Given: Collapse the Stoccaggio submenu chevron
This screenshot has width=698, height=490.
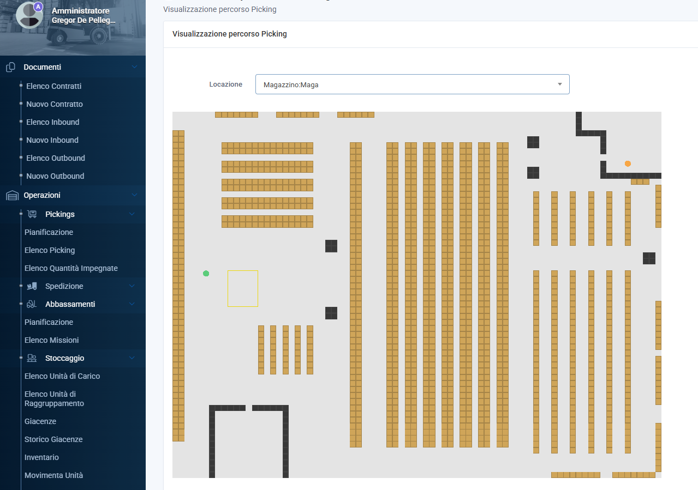Looking at the screenshot, I should (132, 358).
